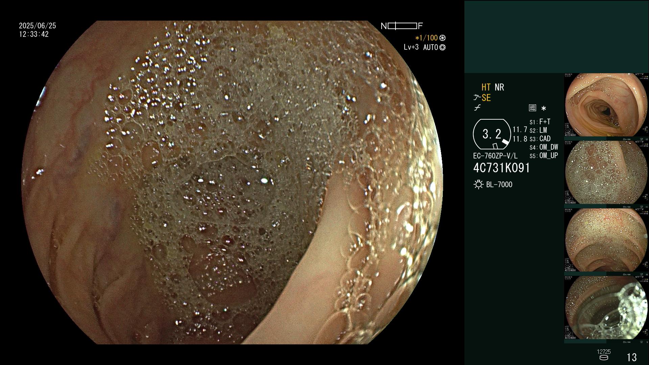This screenshot has height=365, width=649.
Task: Click the HT indicator label
Action: (x=486, y=87)
